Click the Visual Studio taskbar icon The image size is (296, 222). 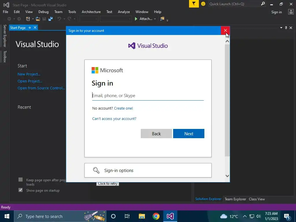point(170,216)
